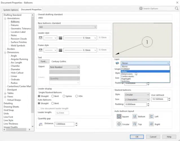Choose -None- in the Layer list
The height and width of the screenshot is (141, 180).
[145, 67]
